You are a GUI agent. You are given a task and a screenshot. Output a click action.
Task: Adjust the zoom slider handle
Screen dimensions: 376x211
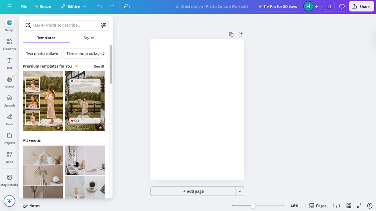[x=253, y=206]
